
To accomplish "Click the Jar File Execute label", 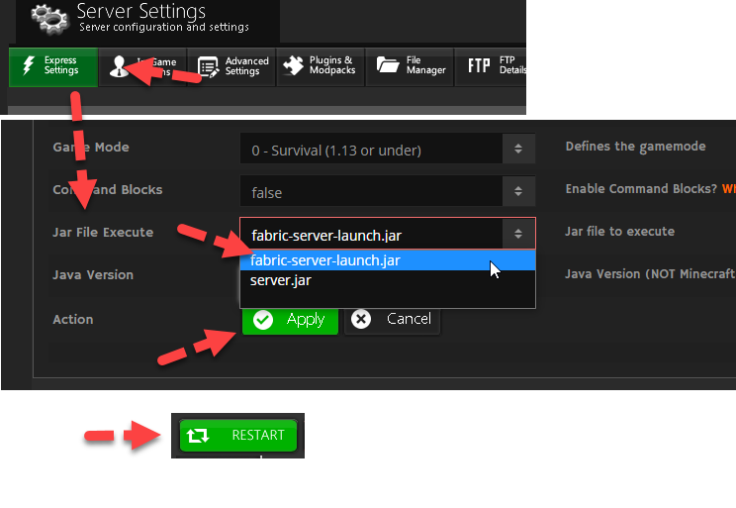I will [103, 232].
